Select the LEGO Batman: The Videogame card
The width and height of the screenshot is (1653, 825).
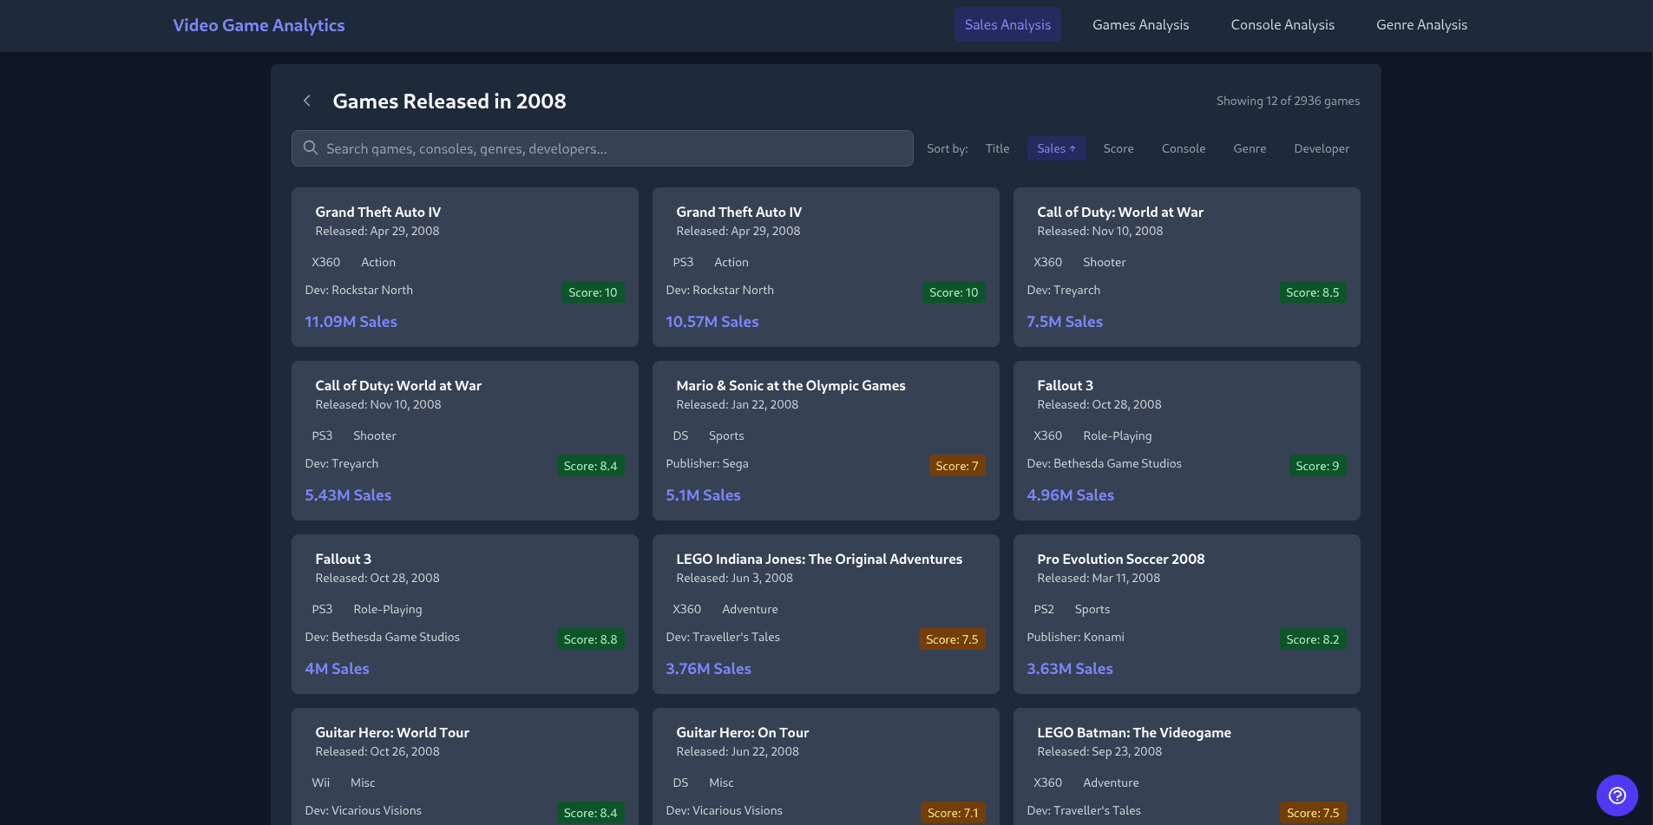(x=1187, y=766)
